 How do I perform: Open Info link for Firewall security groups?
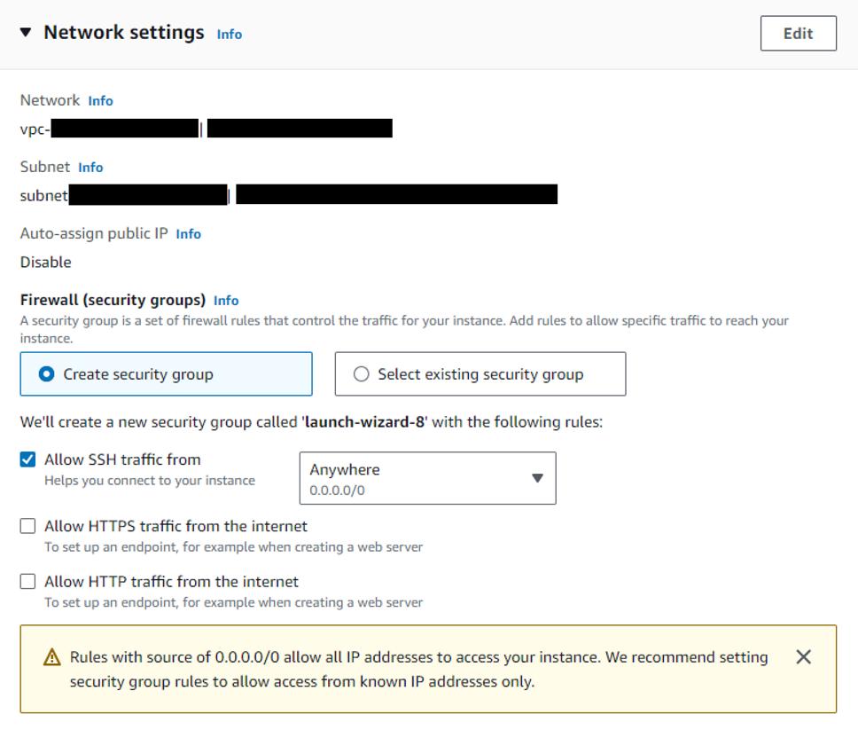226,301
